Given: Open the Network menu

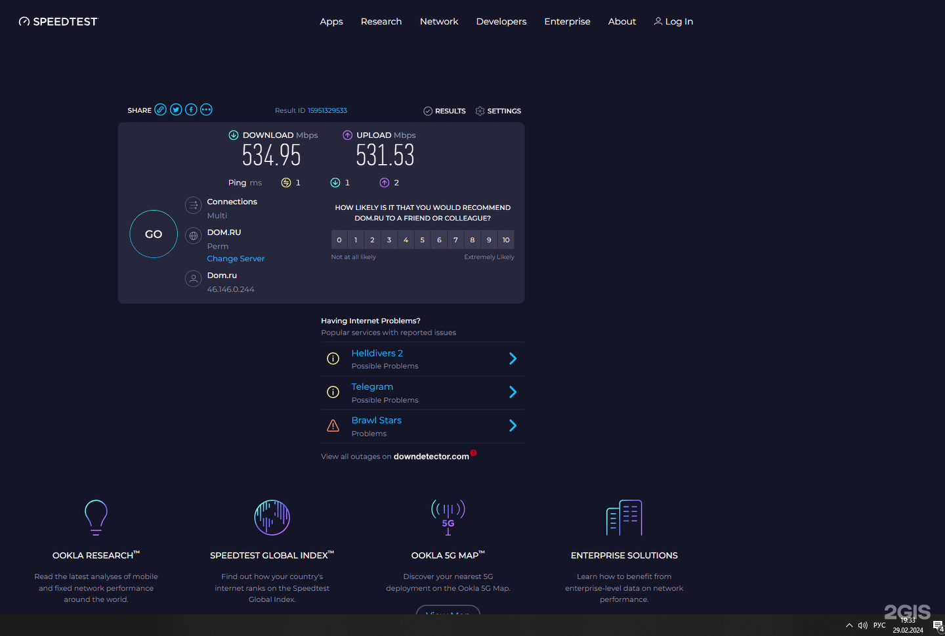Looking at the screenshot, I should [x=439, y=22].
